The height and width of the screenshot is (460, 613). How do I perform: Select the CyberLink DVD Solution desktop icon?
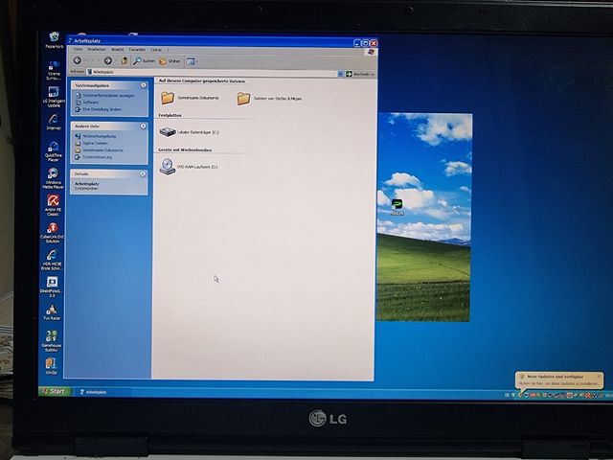point(53,232)
